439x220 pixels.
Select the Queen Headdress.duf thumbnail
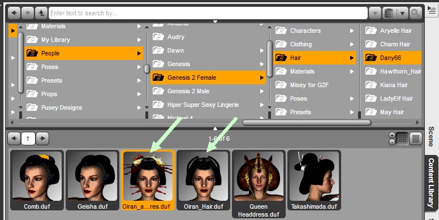point(259,184)
